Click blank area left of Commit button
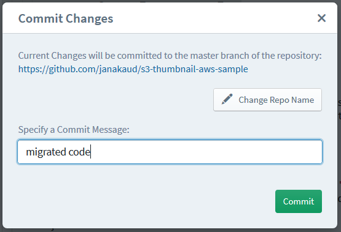This screenshot has width=341, height=232. (144, 201)
